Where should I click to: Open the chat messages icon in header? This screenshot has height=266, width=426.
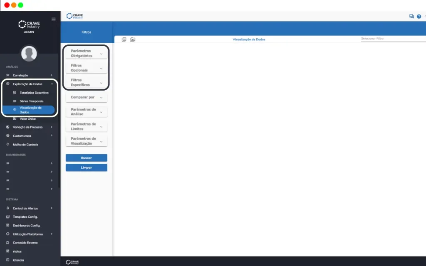point(411,17)
